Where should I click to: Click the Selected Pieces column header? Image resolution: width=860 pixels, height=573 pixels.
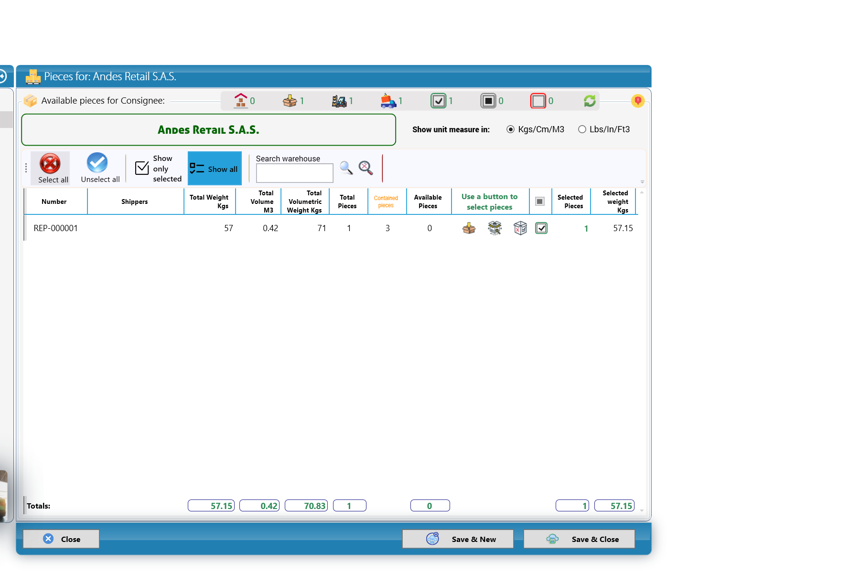tap(570, 202)
